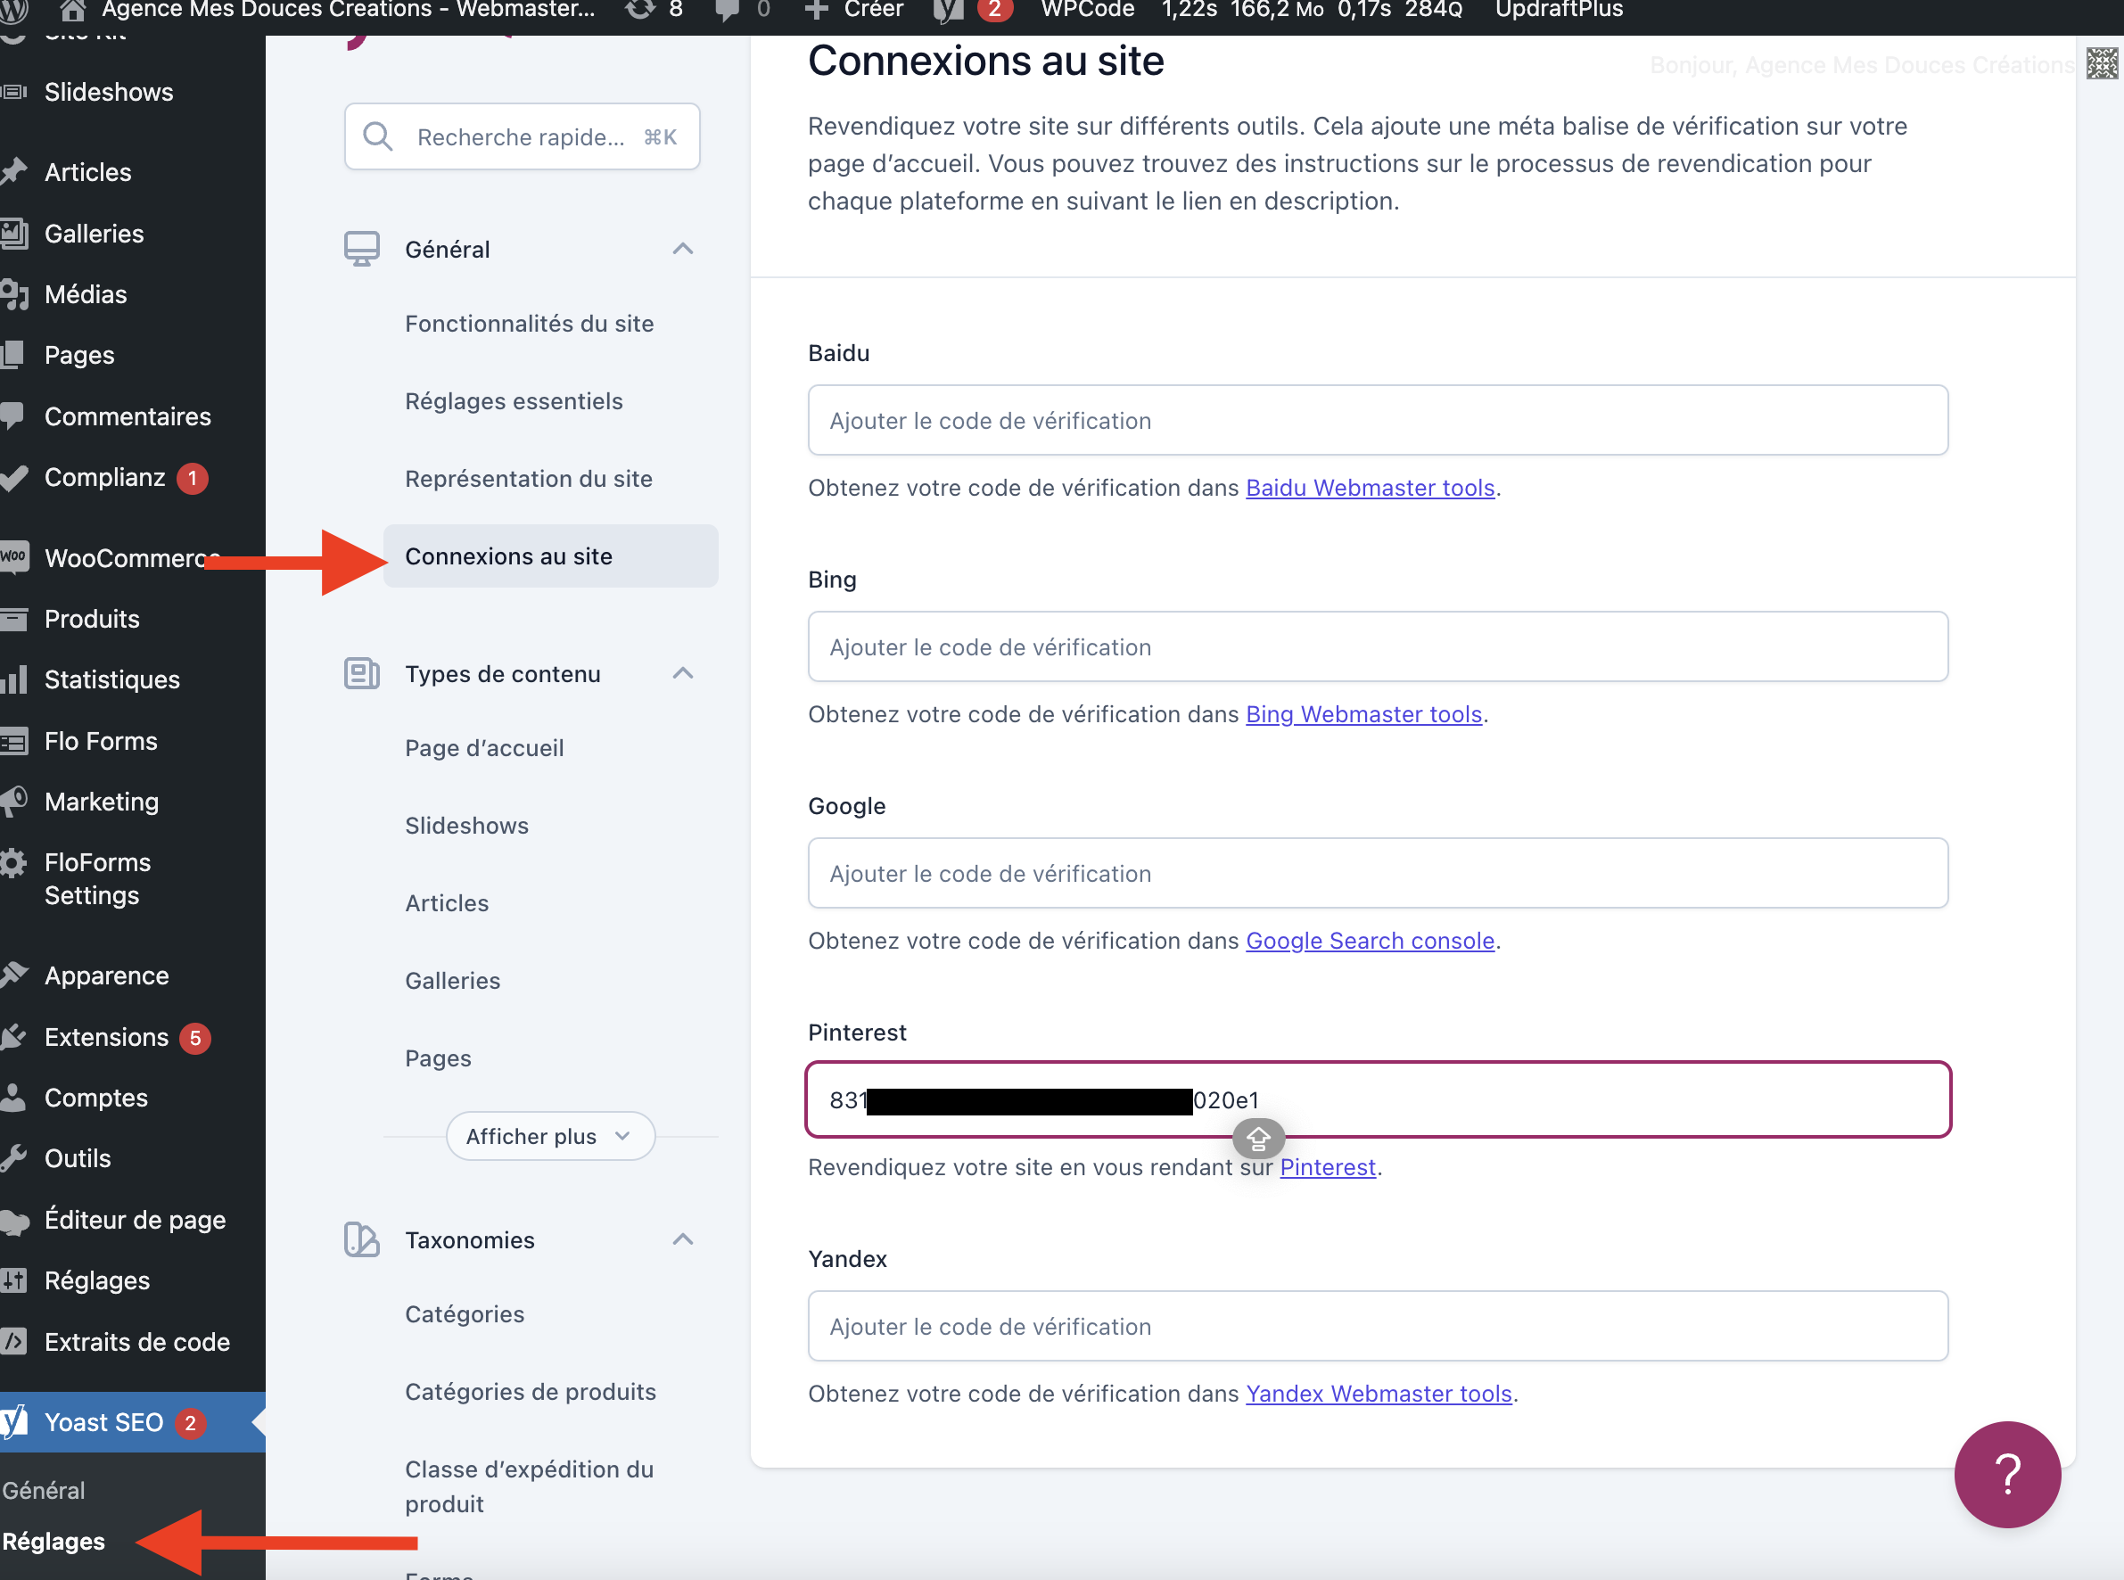Click the comments bubble icon in admin bar
Image resolution: width=2124 pixels, height=1580 pixels.
click(x=727, y=11)
